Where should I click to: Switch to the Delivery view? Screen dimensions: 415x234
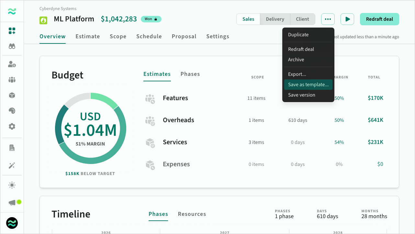[275, 19]
